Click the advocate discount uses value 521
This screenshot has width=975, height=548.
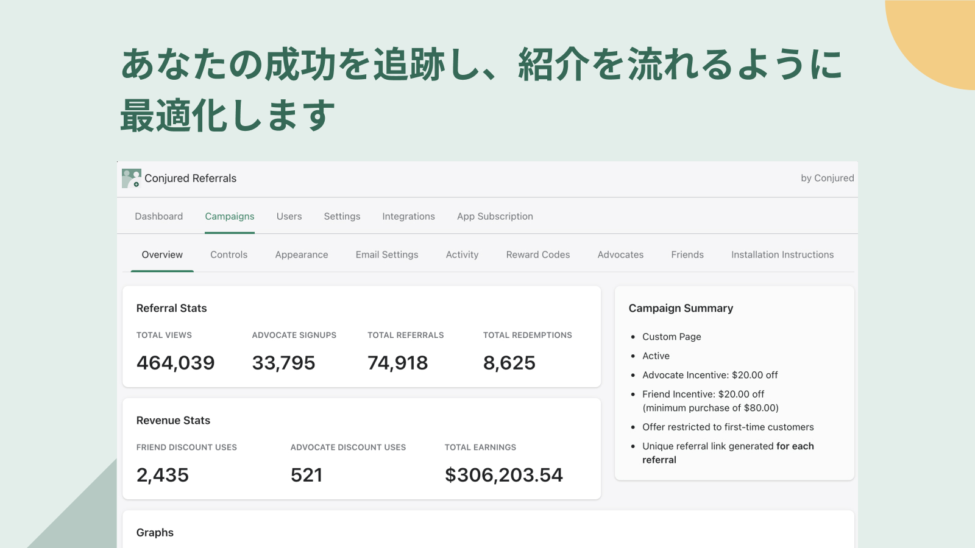(x=307, y=475)
